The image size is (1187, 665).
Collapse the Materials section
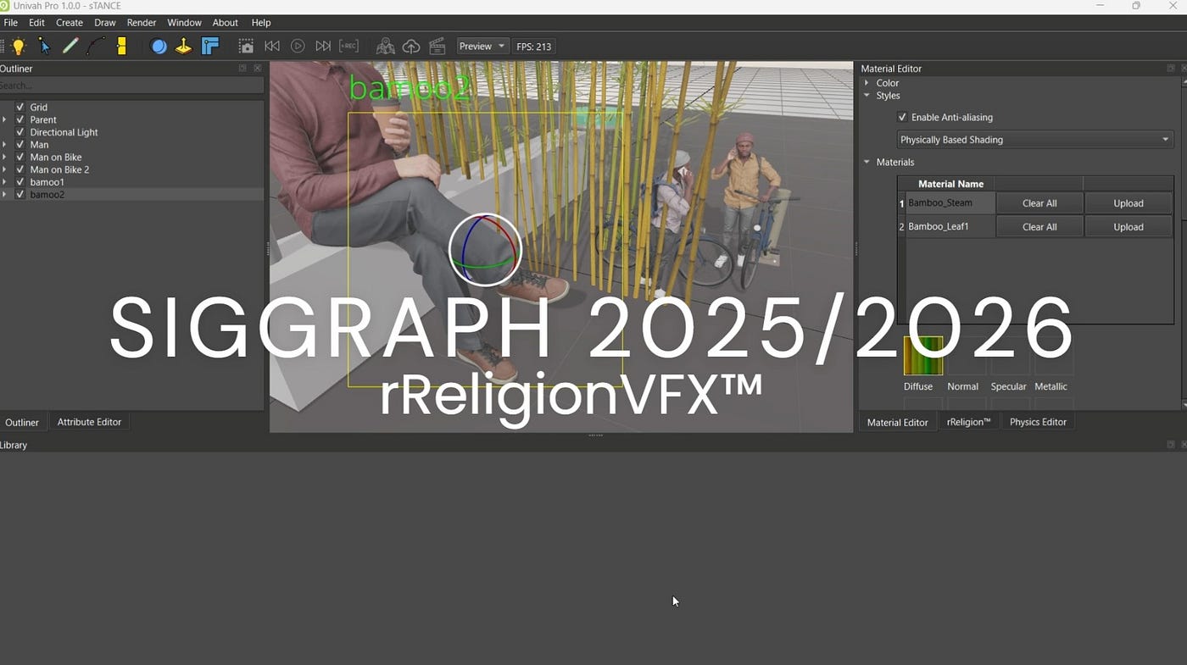pyautogui.click(x=867, y=162)
